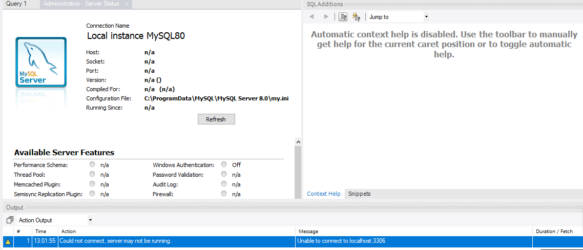Click the Windows Authentication Off value
The height and width of the screenshot is (250, 583).
point(237,165)
